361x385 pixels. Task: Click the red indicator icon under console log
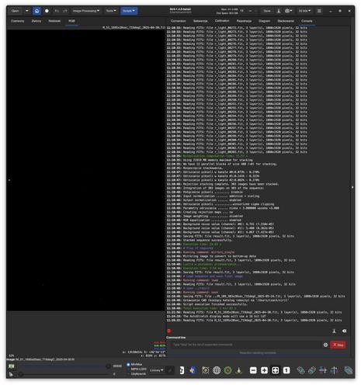(x=169, y=331)
